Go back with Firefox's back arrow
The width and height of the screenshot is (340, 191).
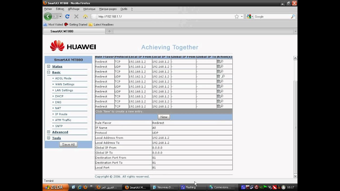click(48, 16)
